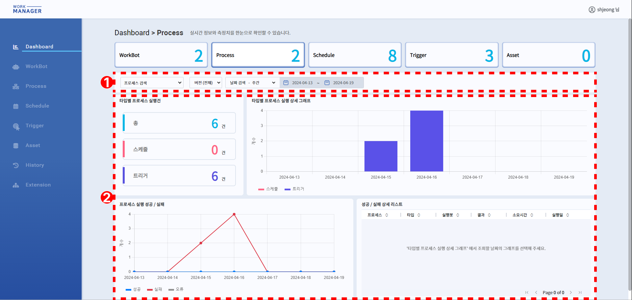Sort list by 소요시간 column
The image size is (632, 300).
click(x=532, y=215)
